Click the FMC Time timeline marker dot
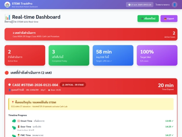The height and width of the screenshot is (137, 182). point(14,136)
